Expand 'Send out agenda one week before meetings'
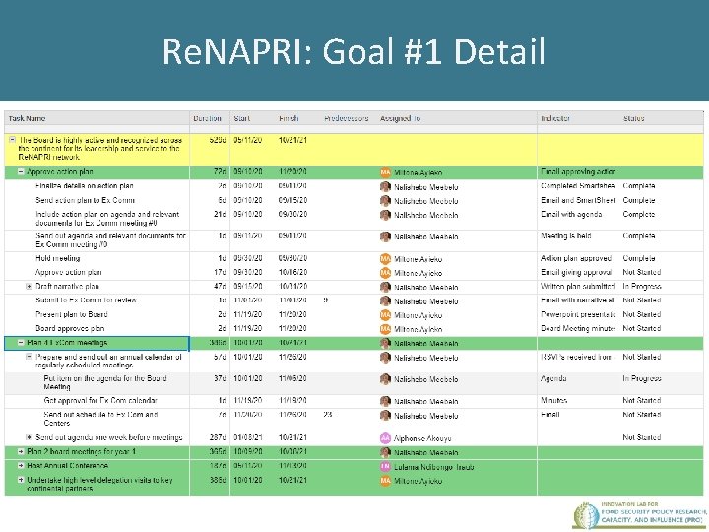Screen dimensions: 709x532 coord(29,437)
